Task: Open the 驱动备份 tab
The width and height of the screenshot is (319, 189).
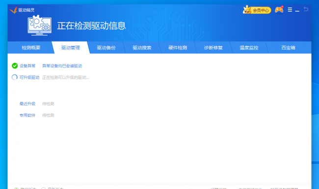Action: (x=106, y=47)
